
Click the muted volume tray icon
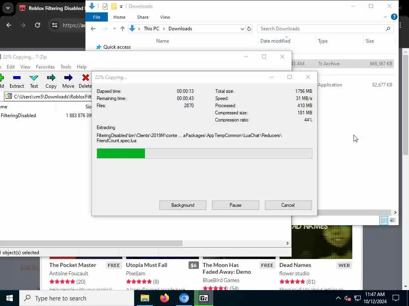click(x=347, y=298)
